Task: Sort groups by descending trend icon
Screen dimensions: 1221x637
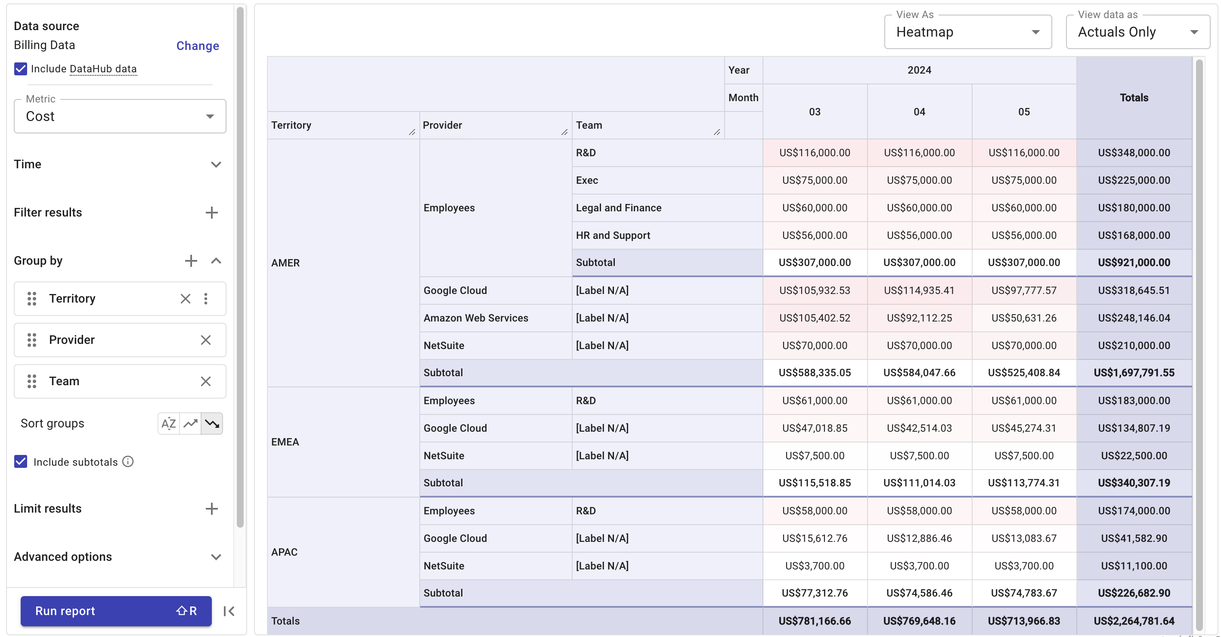Action: point(212,423)
